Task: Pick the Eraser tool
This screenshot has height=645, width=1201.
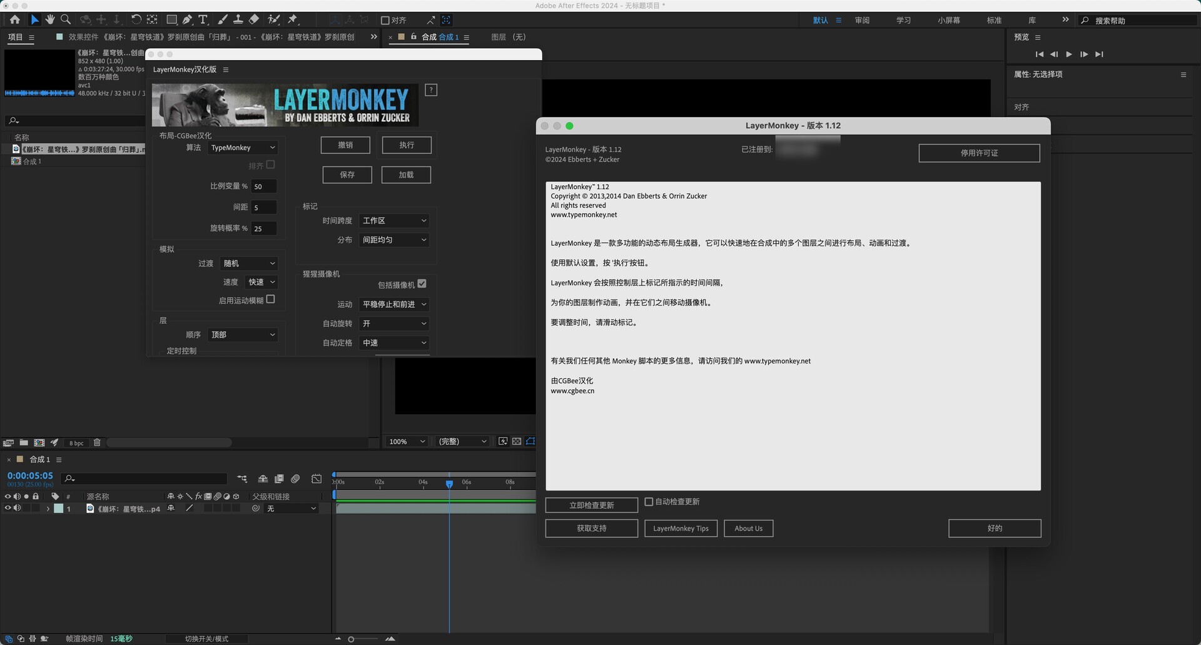Action: [254, 20]
